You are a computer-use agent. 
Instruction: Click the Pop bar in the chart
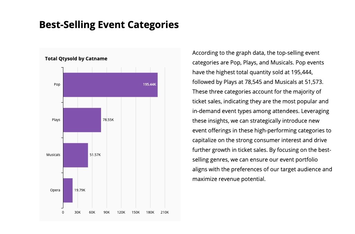pos(110,85)
